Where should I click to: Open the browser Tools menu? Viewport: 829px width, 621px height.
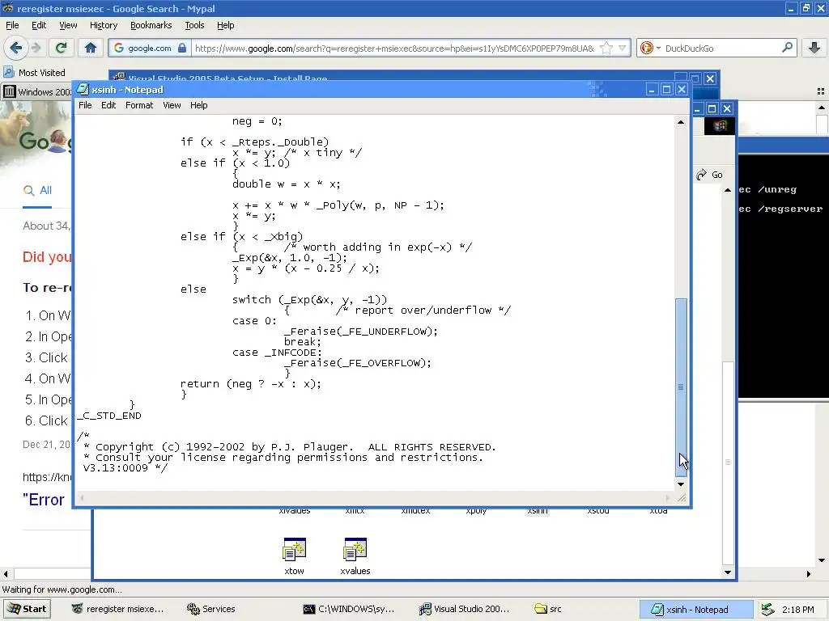pos(194,25)
